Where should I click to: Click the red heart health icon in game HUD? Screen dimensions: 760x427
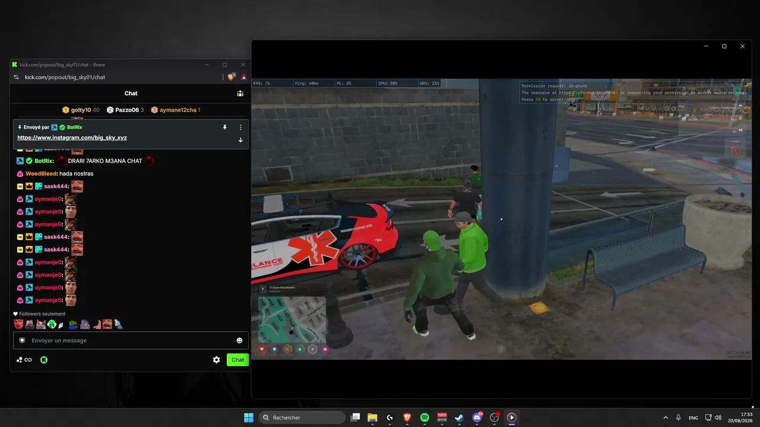click(x=262, y=349)
